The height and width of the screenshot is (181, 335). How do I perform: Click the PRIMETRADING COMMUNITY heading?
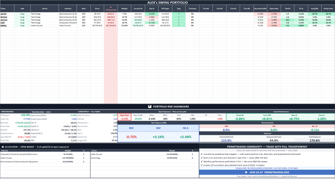click(x=267, y=147)
